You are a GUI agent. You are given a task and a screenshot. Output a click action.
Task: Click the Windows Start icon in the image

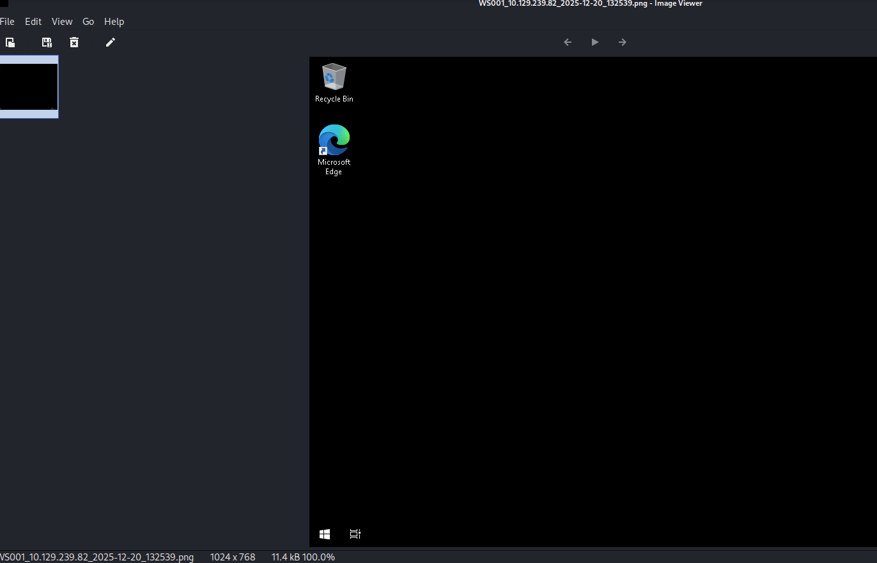pyautogui.click(x=325, y=534)
